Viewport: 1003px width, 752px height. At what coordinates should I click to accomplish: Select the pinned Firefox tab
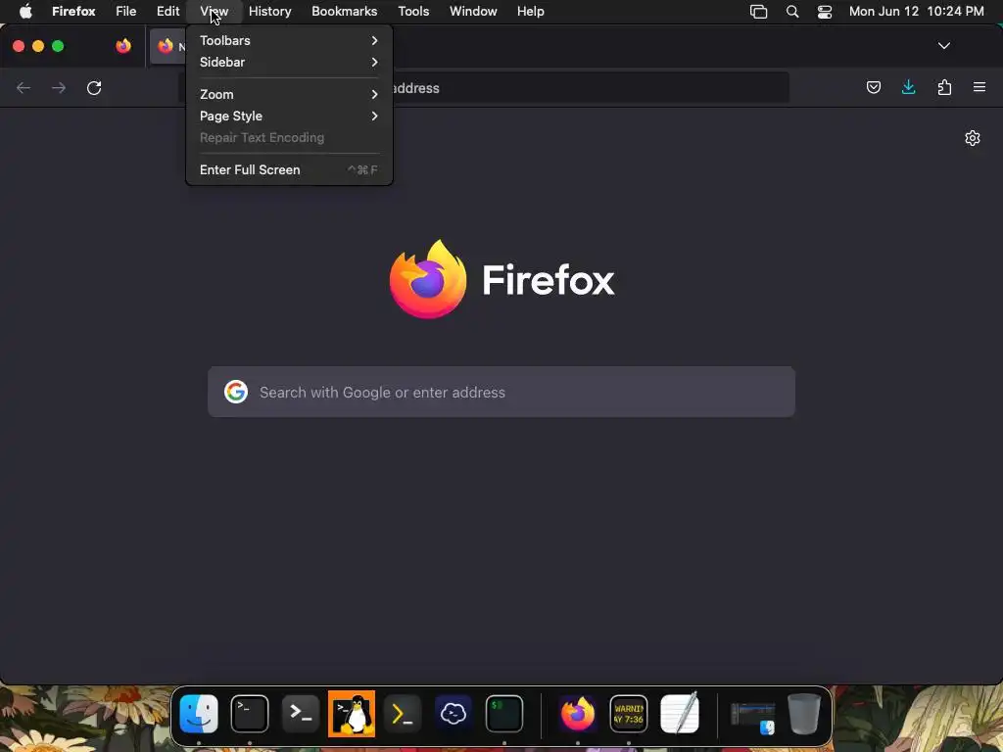(123, 45)
